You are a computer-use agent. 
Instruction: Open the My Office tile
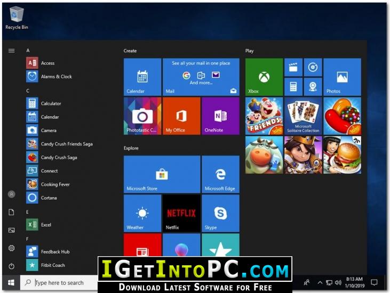click(x=181, y=116)
